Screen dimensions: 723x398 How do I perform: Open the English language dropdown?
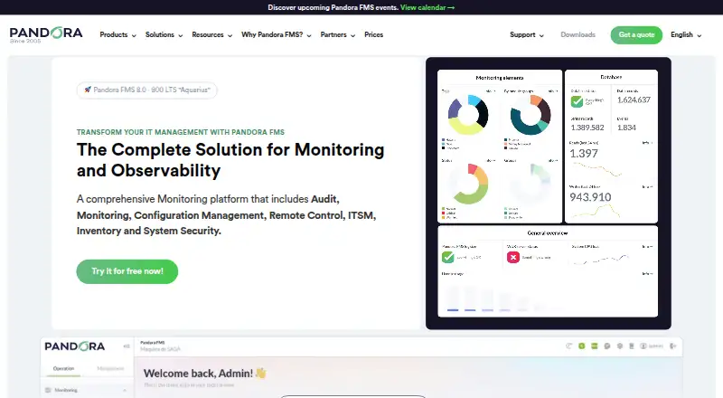(x=686, y=34)
